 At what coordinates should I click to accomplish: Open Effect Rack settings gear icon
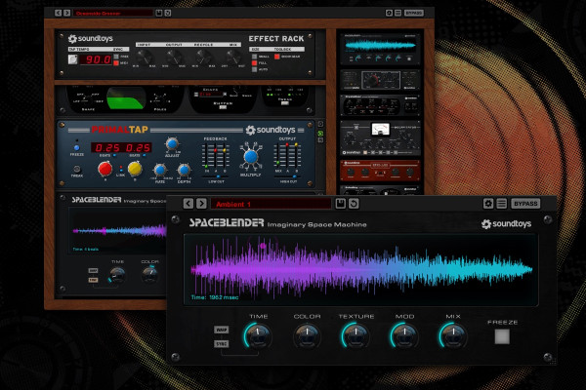[389, 13]
